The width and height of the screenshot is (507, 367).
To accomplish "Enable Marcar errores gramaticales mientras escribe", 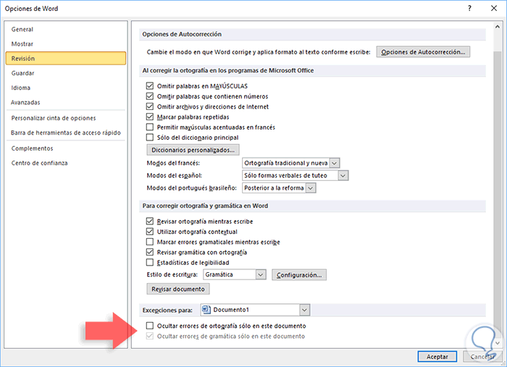I will point(150,242).
